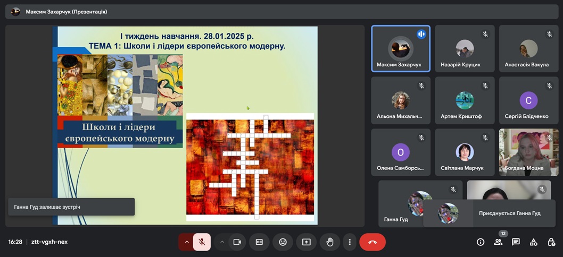Open the chat with everyone icon
This screenshot has width=563, height=257.
516,242
